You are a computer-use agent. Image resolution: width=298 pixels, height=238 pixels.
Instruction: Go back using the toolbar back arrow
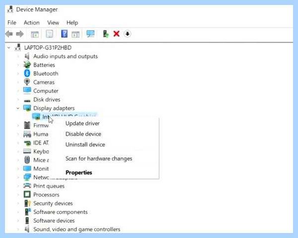pyautogui.click(x=9, y=34)
